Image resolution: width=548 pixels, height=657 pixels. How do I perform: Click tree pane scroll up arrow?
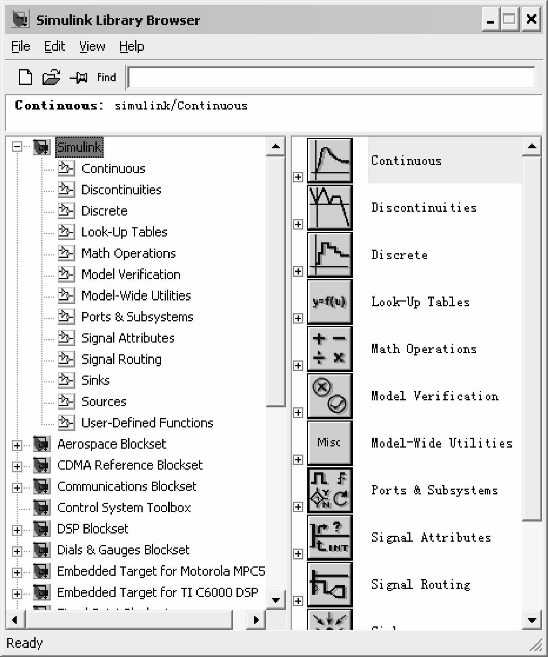(x=276, y=146)
